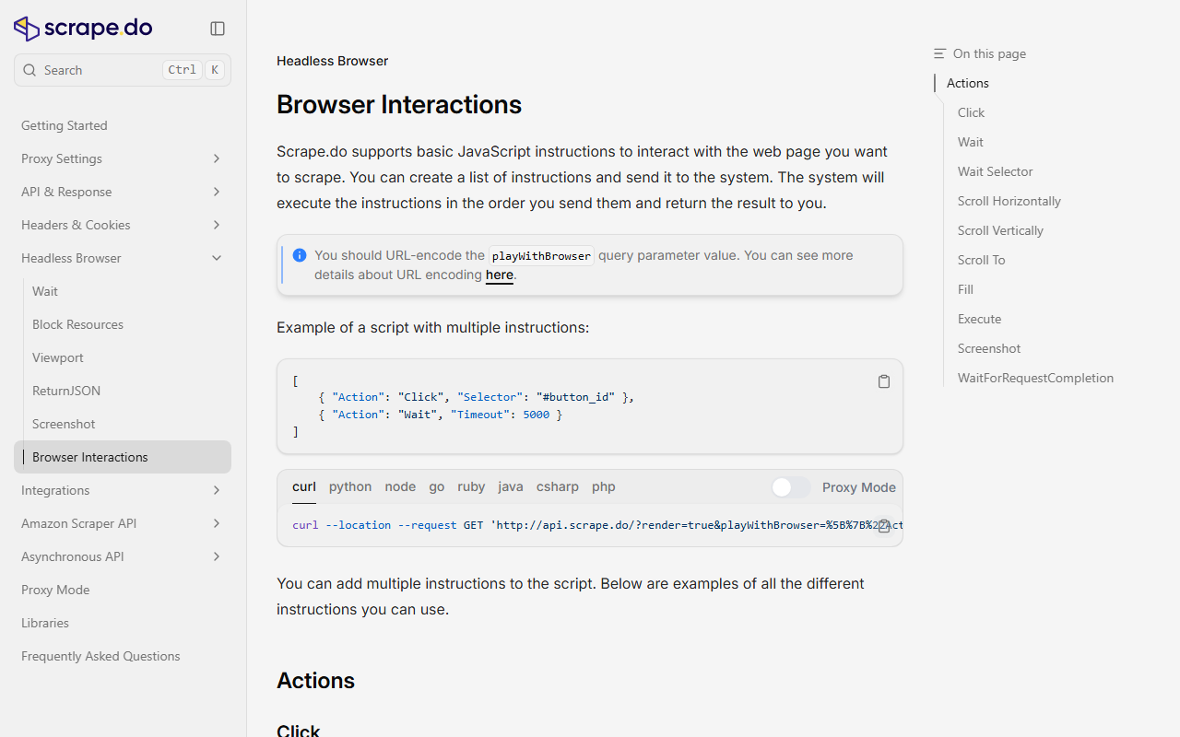Copy the curl command to clipboard
Image resolution: width=1180 pixels, height=737 pixels.
pos(883,526)
